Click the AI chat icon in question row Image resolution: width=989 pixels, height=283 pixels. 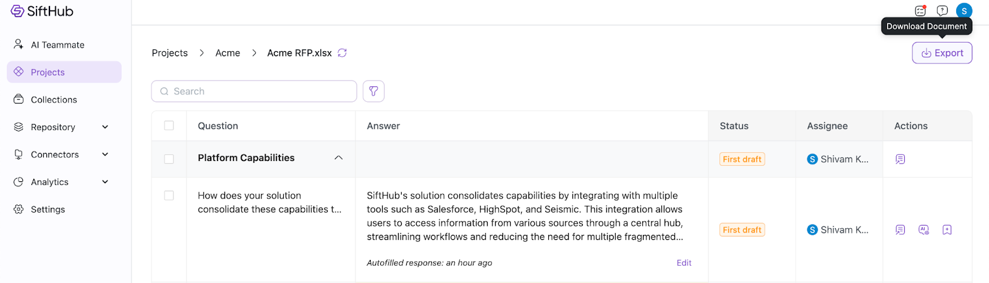923,230
